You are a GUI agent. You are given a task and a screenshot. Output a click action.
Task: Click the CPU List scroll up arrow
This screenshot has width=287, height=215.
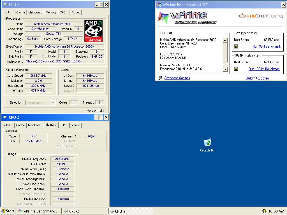pyautogui.click(x=225, y=40)
